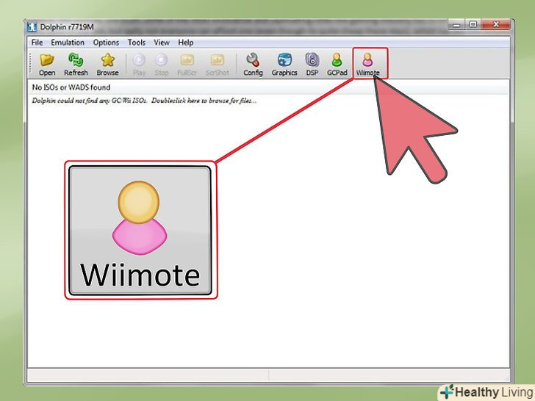The width and height of the screenshot is (535, 401).
Task: Open the Config settings icon
Action: [x=253, y=63]
